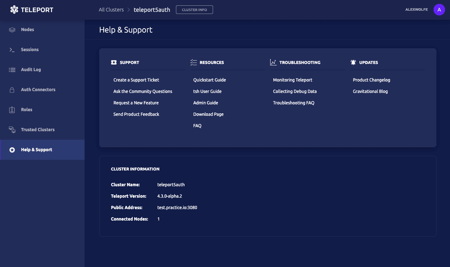Open Create a Support Ticket link

click(x=136, y=80)
